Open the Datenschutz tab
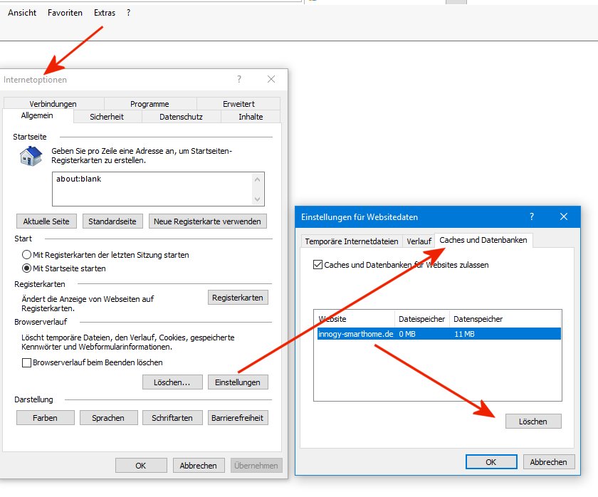Screen dimensions: 598x497 pyautogui.click(x=181, y=117)
